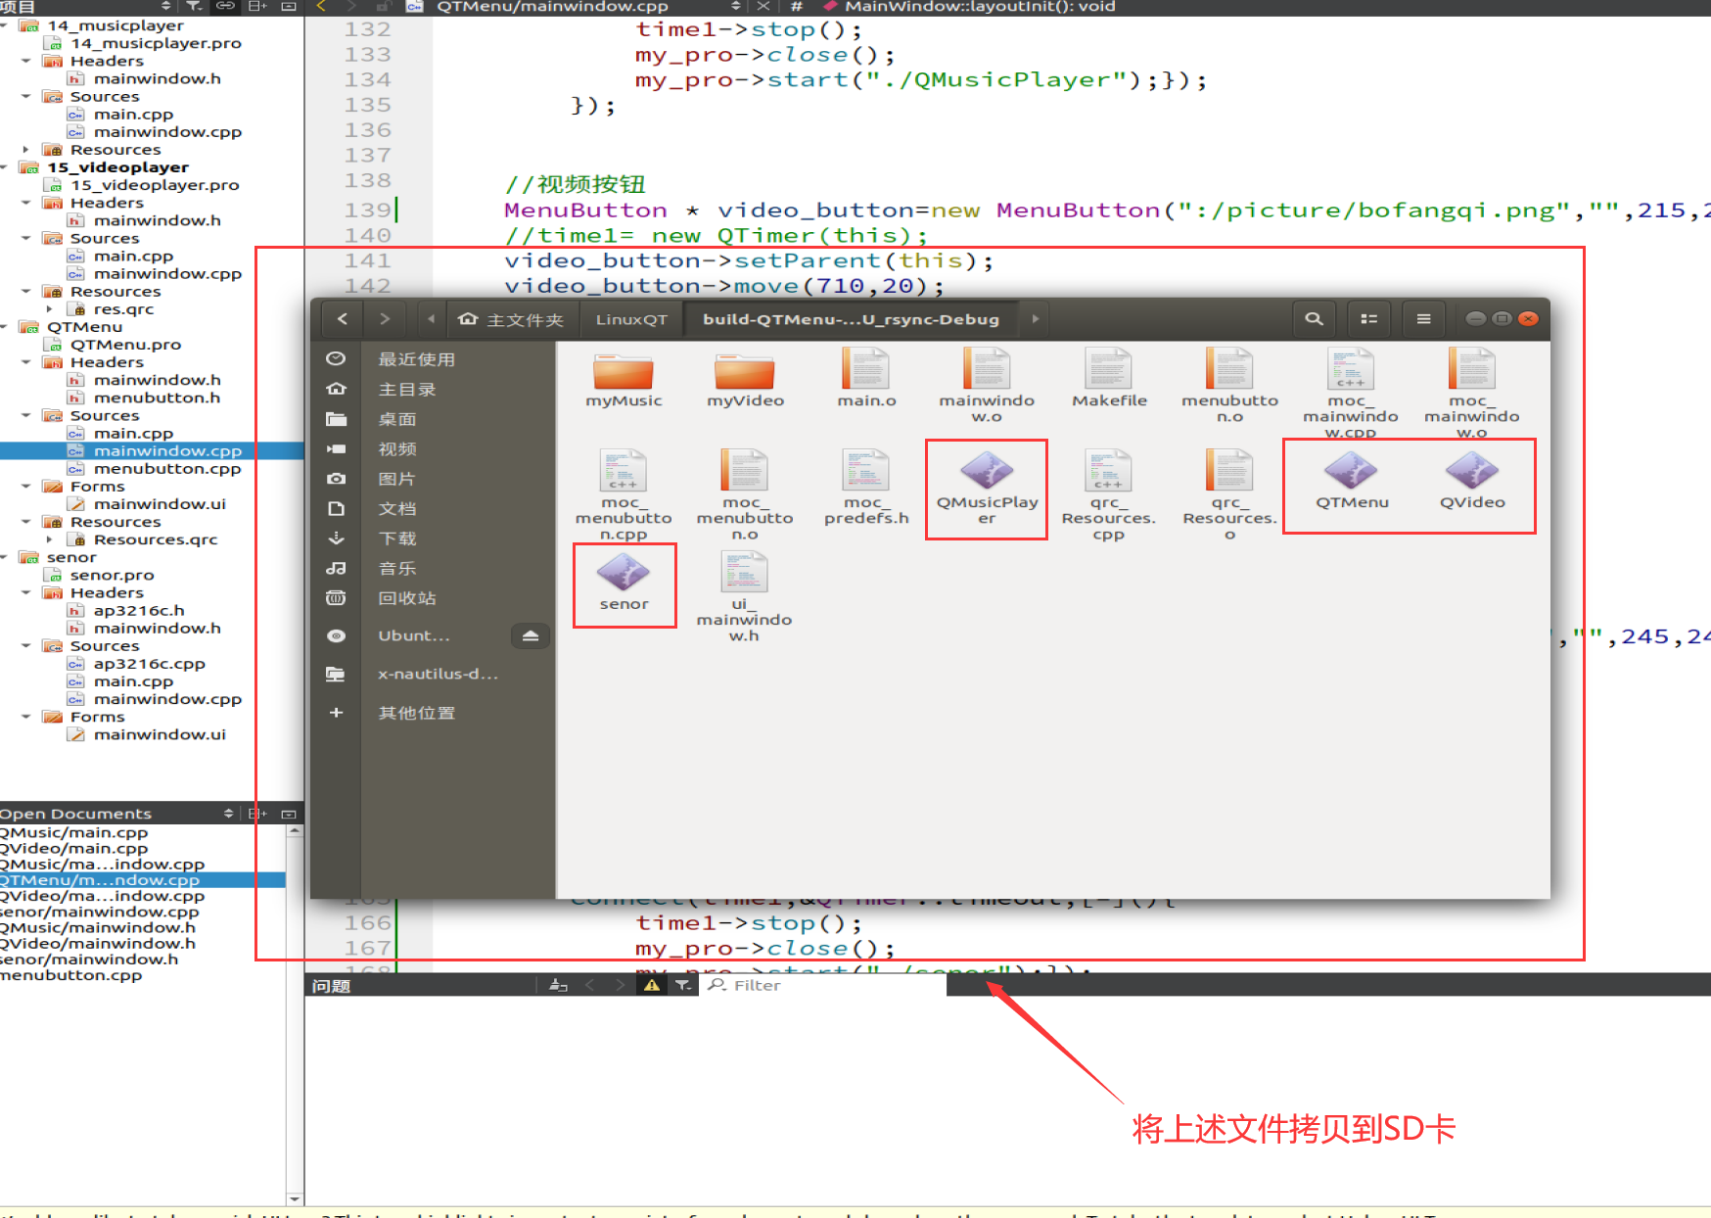Open the Open Documents view selector dropdown
Image resolution: width=1711 pixels, height=1218 pixels.
[x=228, y=814]
